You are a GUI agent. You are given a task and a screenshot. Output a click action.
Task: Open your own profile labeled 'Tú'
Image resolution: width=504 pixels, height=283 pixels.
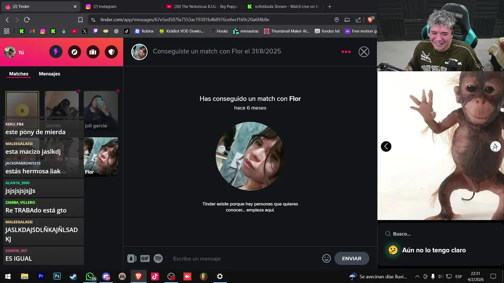point(14,52)
